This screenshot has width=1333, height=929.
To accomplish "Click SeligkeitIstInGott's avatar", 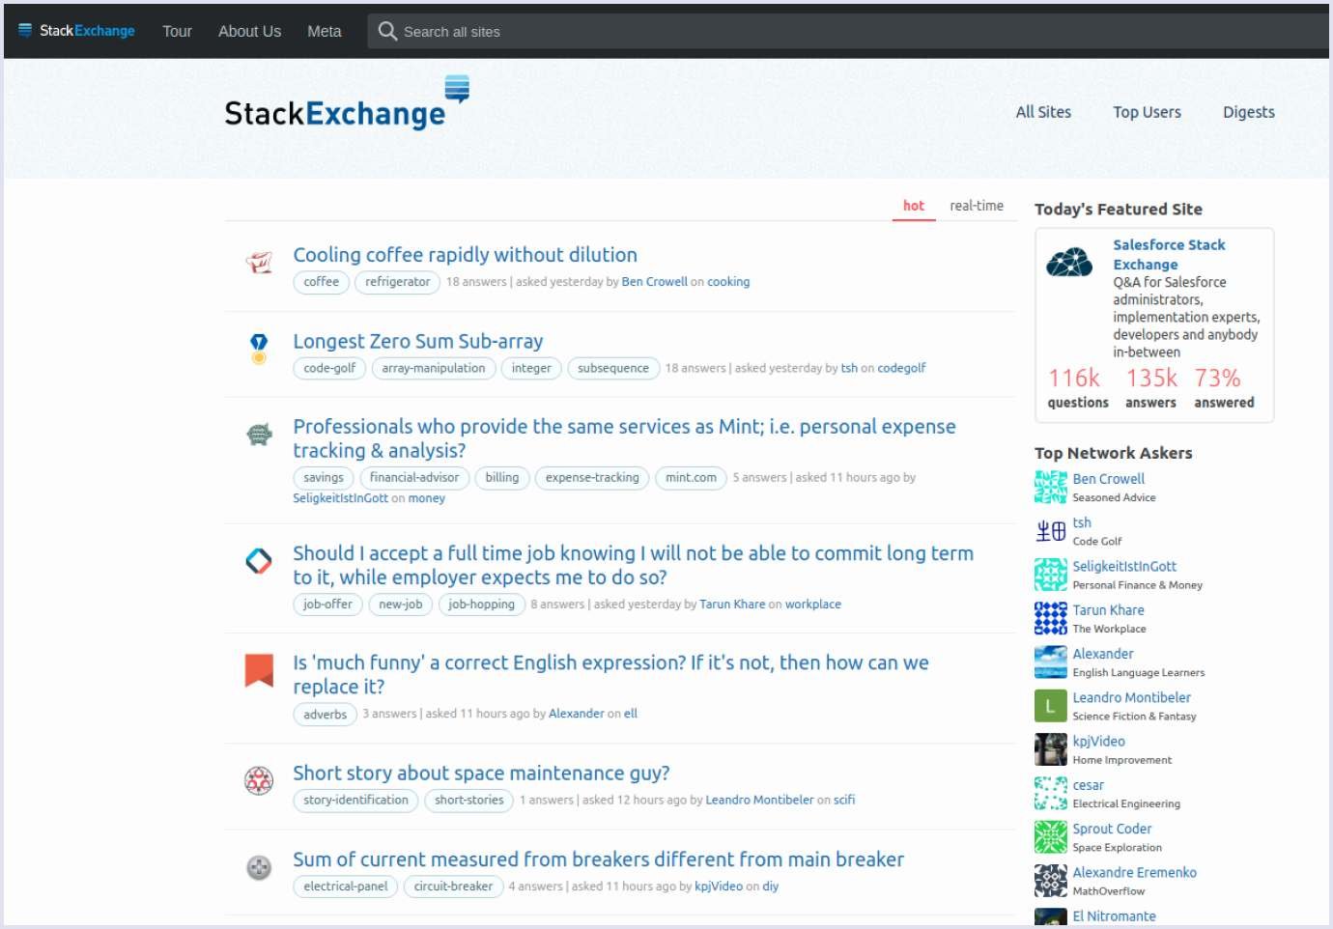I will tap(1051, 575).
